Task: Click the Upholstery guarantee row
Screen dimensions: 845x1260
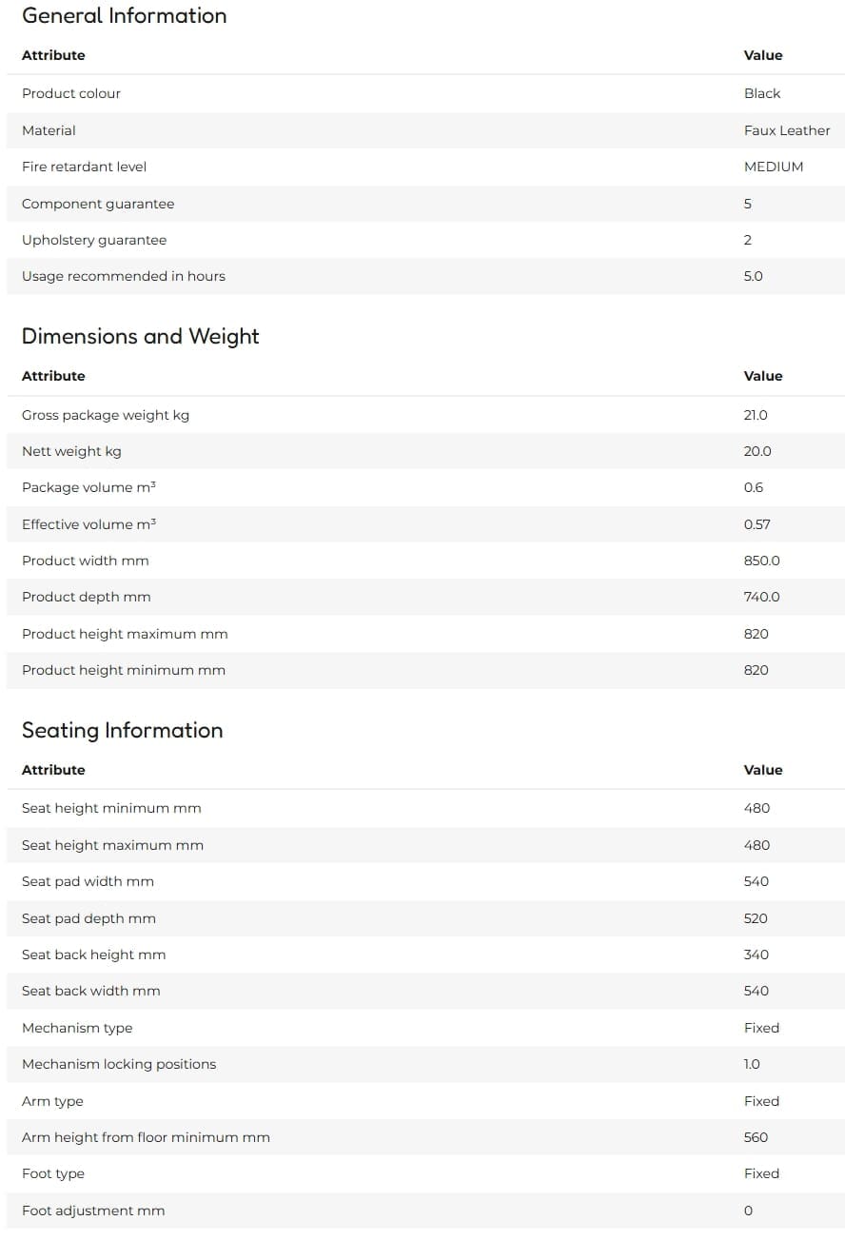Action: click(425, 240)
